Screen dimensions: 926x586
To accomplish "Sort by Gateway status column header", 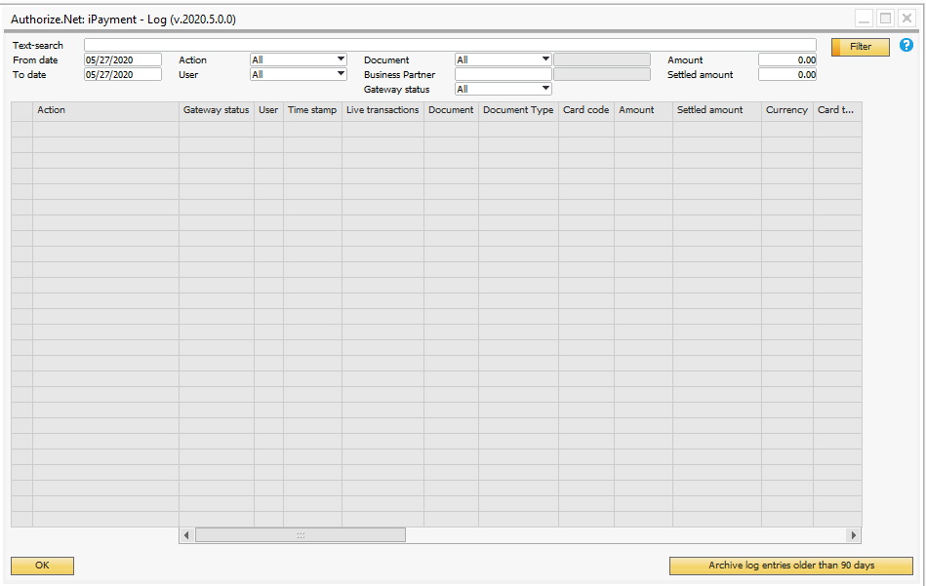I will 217,110.
